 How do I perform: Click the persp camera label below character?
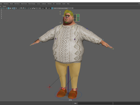coord(70,100)
